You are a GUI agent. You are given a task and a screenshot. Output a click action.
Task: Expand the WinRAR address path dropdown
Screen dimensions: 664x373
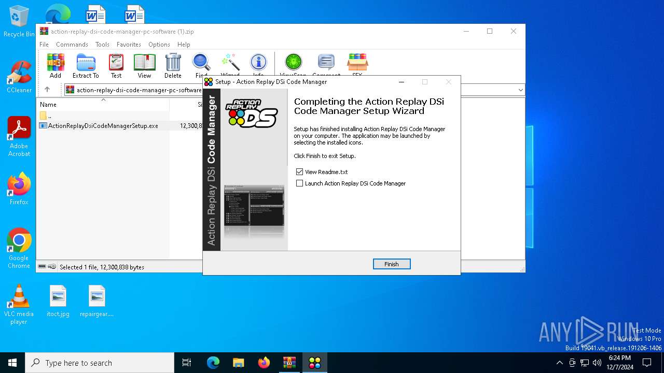[520, 90]
